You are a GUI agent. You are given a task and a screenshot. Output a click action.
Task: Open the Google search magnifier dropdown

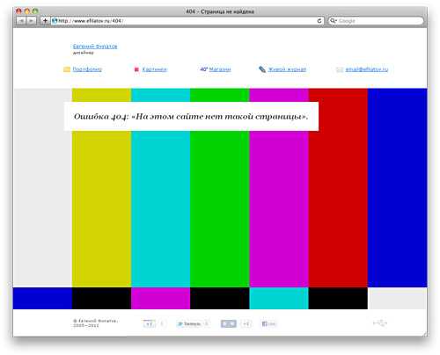tap(333, 21)
